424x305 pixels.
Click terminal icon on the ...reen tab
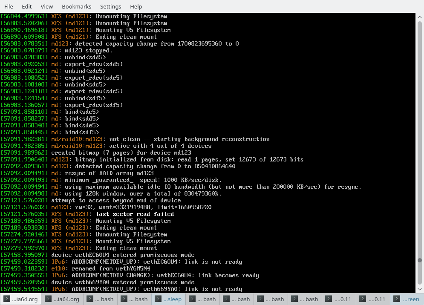pyautogui.click(x=397, y=299)
